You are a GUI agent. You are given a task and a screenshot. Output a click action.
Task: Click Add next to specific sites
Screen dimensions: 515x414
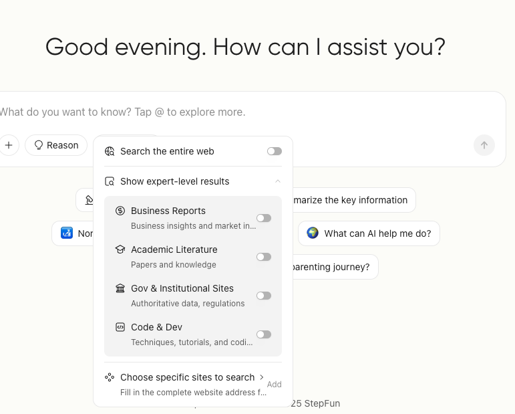[x=274, y=385]
